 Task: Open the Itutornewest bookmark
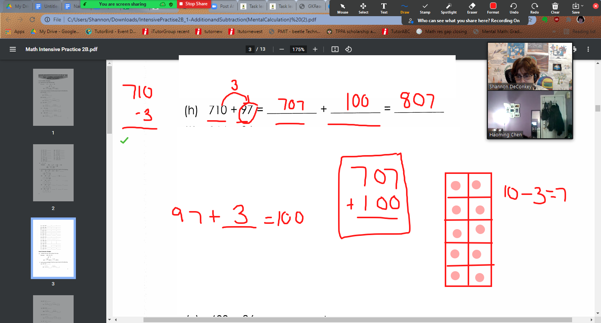pyautogui.click(x=246, y=32)
